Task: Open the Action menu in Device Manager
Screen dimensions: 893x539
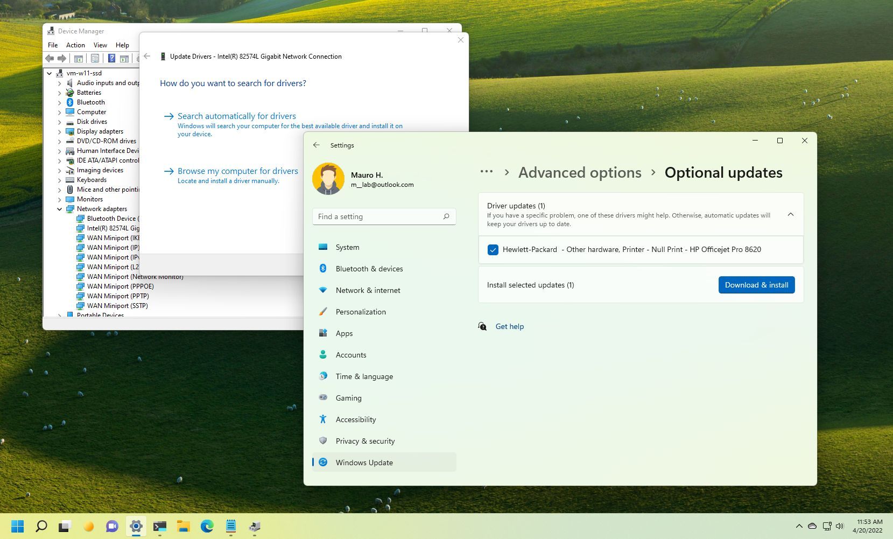Action: 75,45
